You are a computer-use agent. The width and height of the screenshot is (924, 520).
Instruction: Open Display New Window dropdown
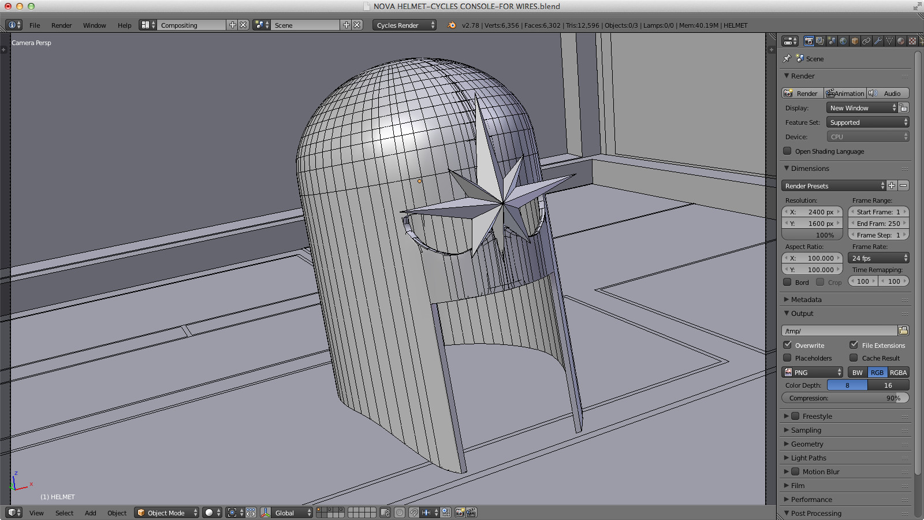click(862, 108)
